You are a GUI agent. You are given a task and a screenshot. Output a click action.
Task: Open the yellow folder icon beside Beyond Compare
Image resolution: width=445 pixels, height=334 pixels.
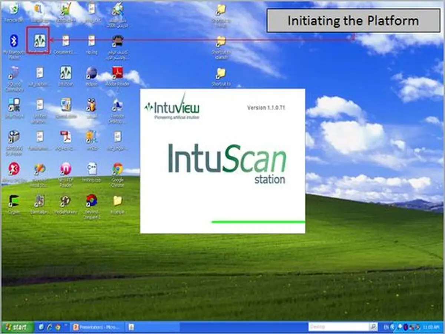pos(118,205)
